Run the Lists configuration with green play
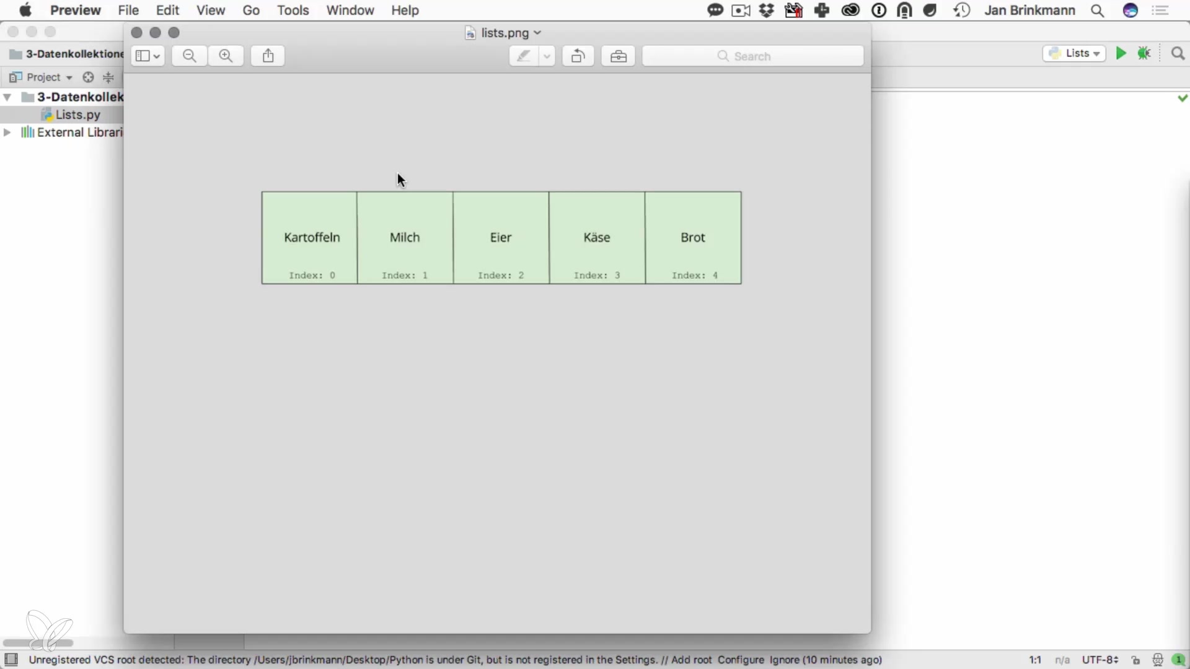 (x=1121, y=53)
